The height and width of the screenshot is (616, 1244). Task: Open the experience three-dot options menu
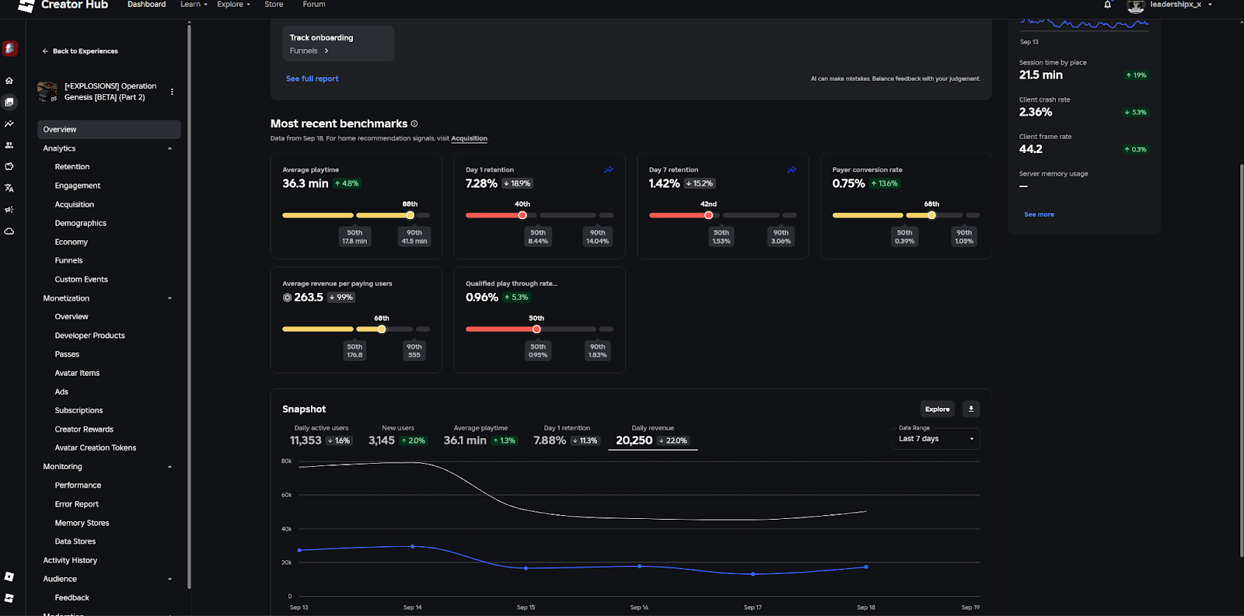172,92
